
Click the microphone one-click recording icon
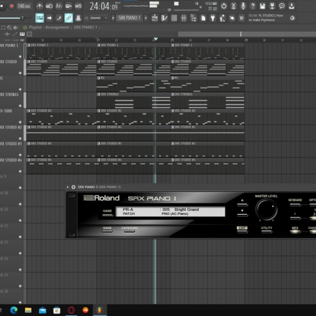coord(243,6)
